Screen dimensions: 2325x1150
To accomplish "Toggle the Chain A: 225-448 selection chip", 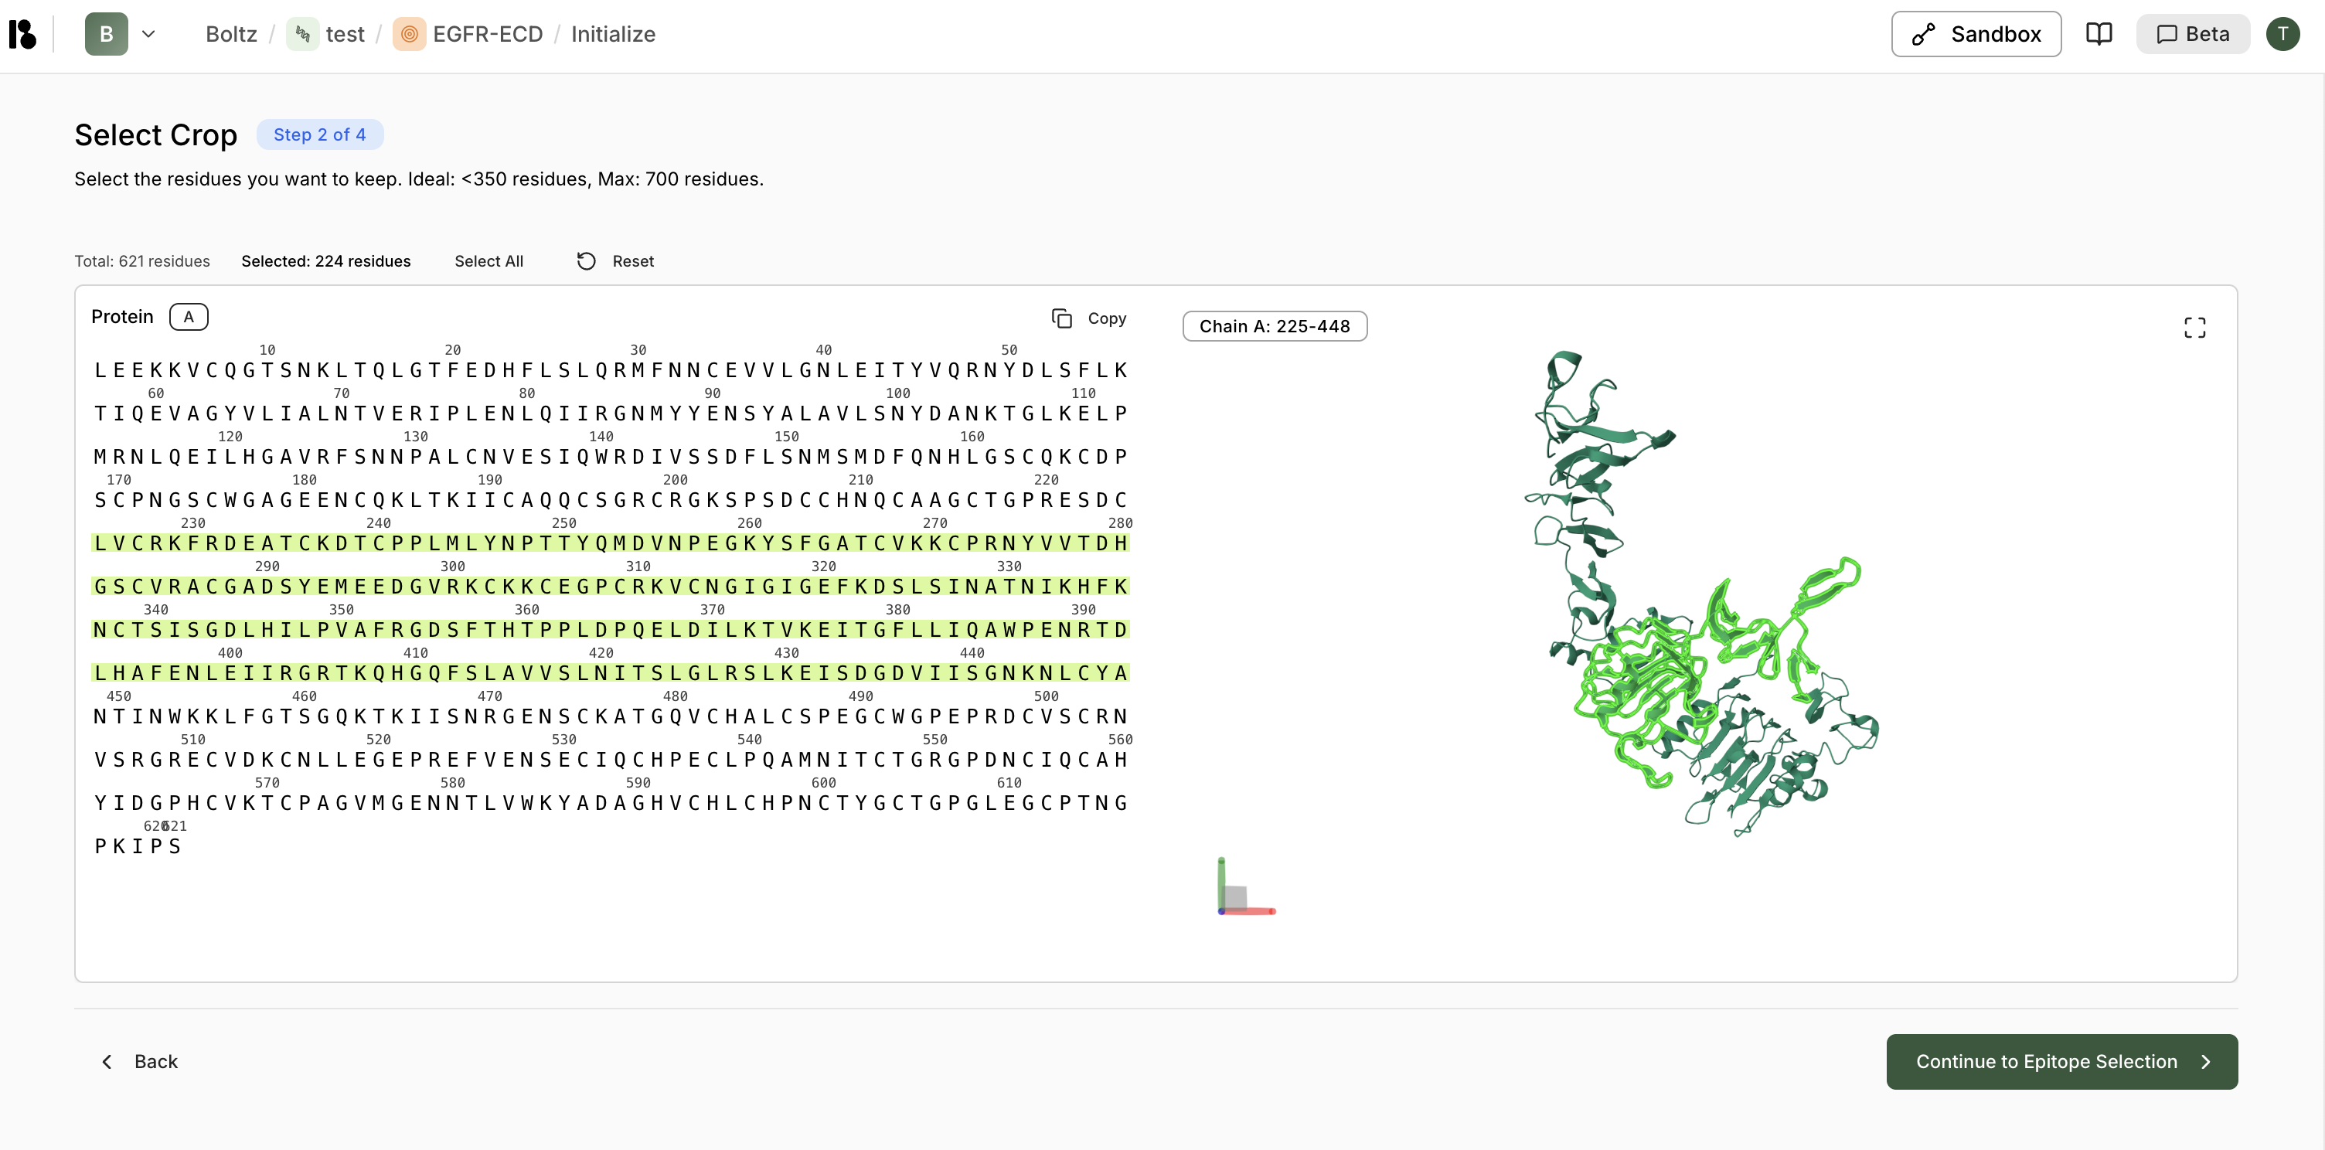I will [1274, 327].
